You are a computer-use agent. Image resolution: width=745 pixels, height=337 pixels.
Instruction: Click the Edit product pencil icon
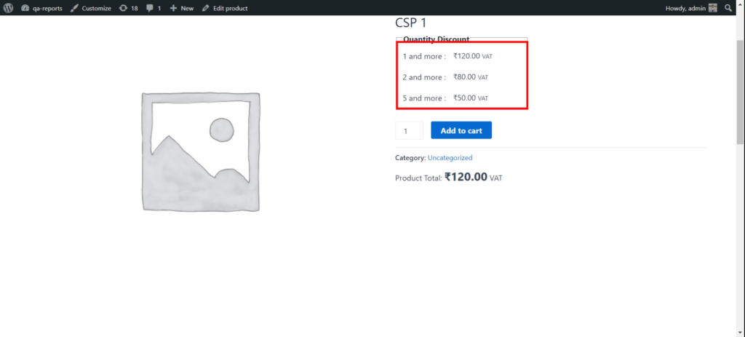(206, 8)
